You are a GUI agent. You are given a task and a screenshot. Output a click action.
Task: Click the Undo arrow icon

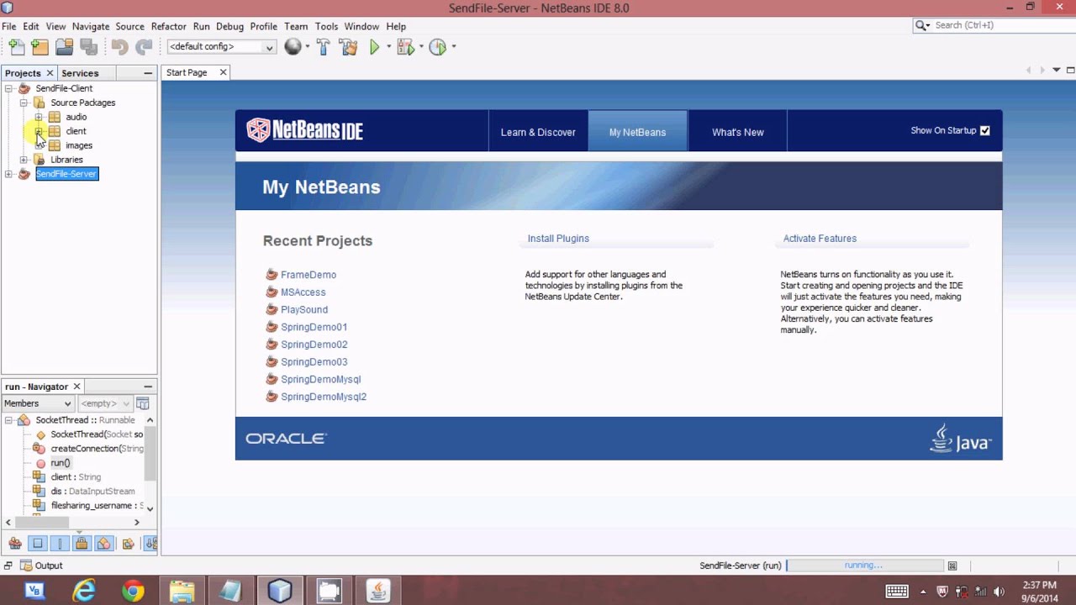pos(119,47)
